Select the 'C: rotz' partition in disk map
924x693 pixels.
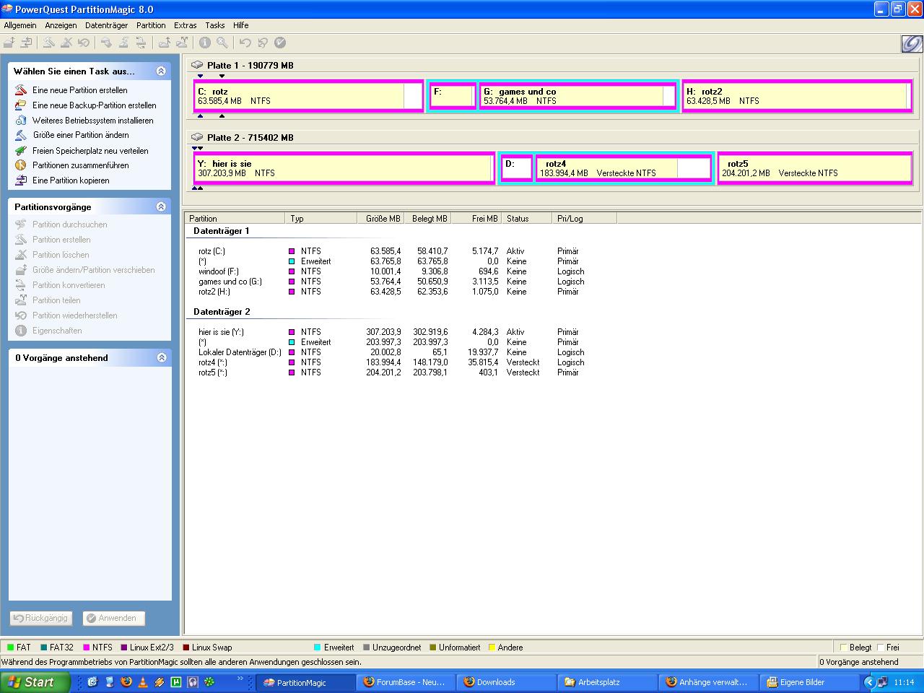(308, 96)
